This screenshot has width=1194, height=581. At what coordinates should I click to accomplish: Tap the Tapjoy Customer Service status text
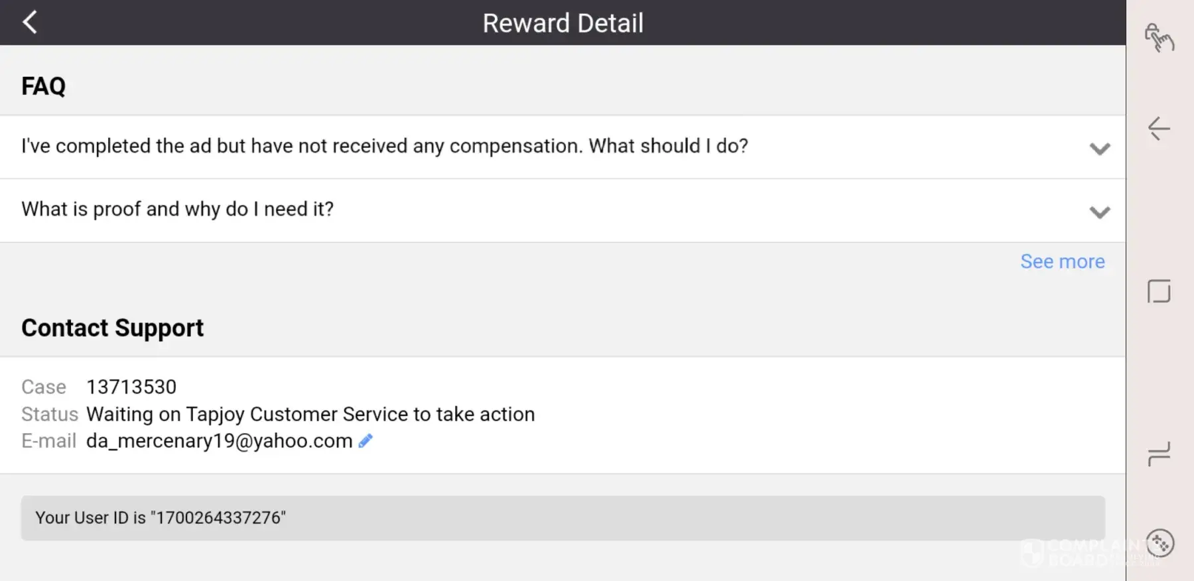(310, 414)
